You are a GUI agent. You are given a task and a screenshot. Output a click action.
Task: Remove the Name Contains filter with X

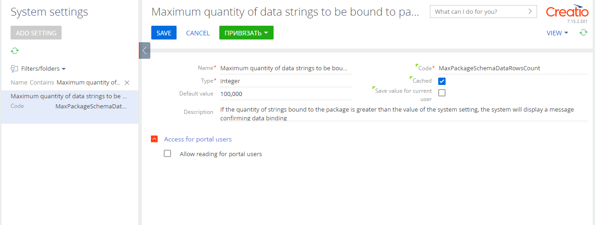(x=127, y=83)
